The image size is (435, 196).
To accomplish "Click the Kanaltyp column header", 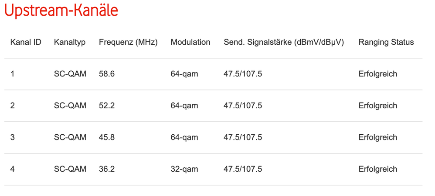I will pos(70,42).
